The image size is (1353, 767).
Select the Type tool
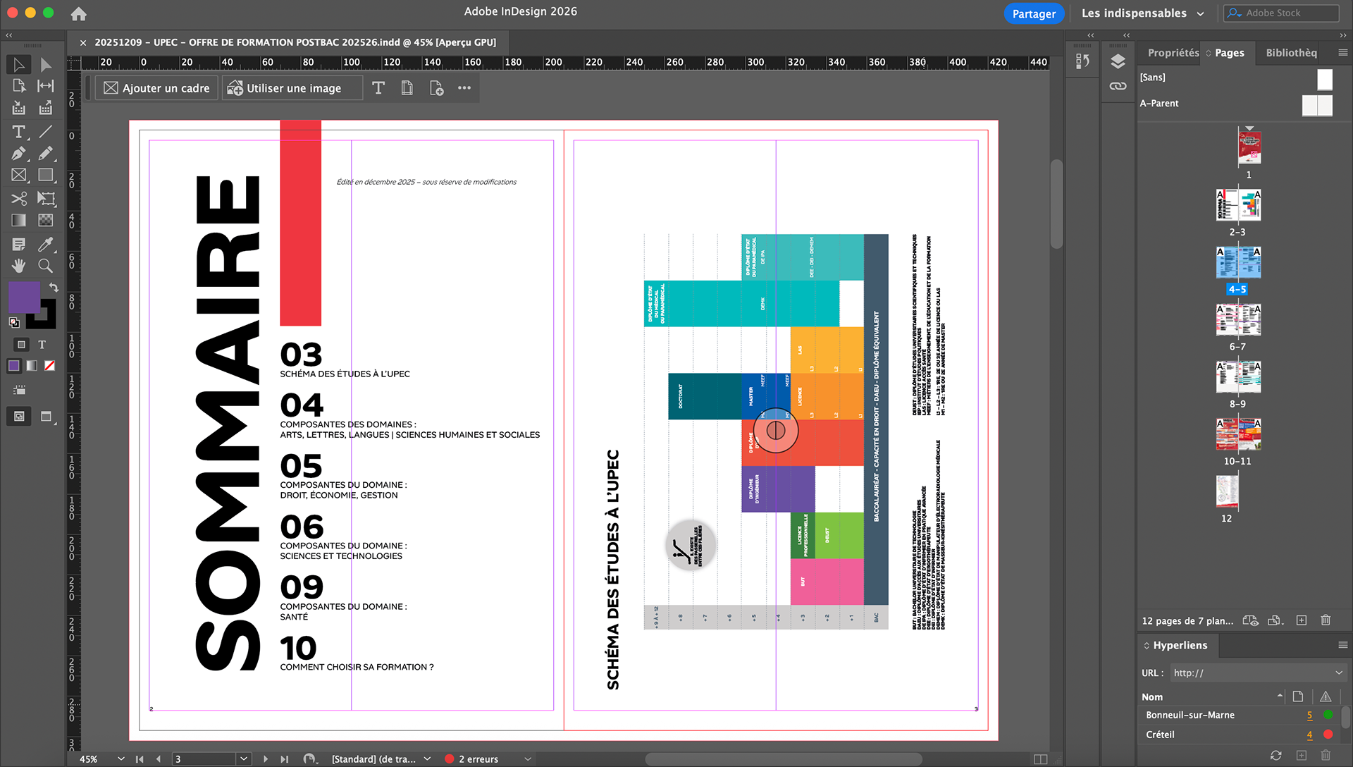pos(18,132)
